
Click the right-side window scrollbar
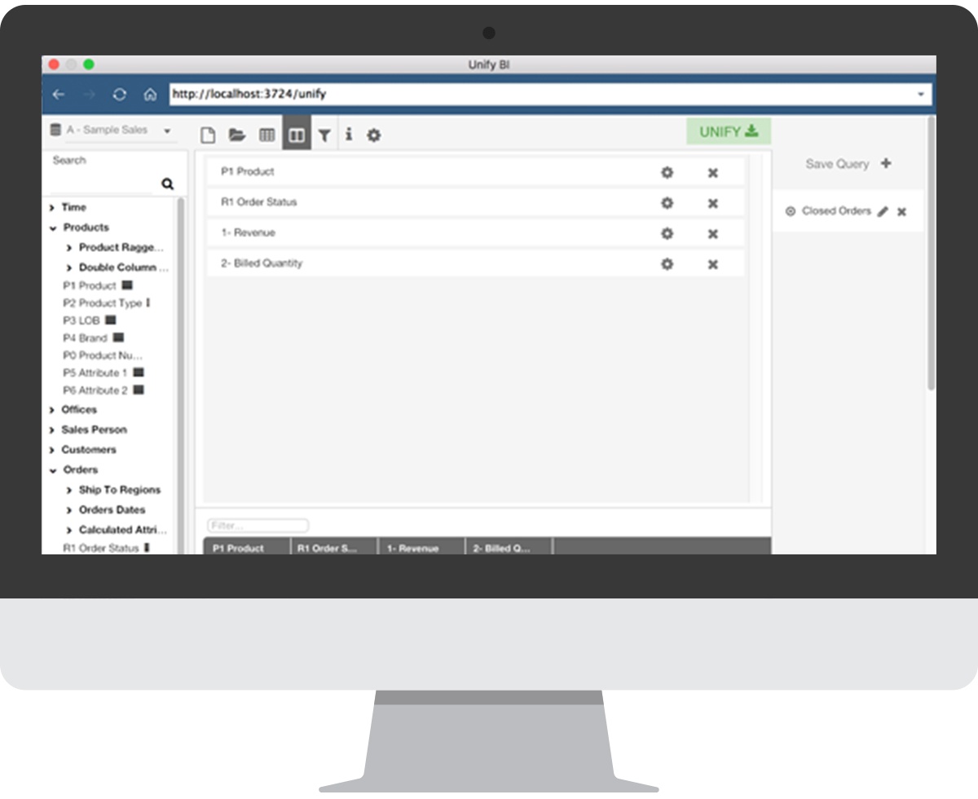(x=930, y=253)
